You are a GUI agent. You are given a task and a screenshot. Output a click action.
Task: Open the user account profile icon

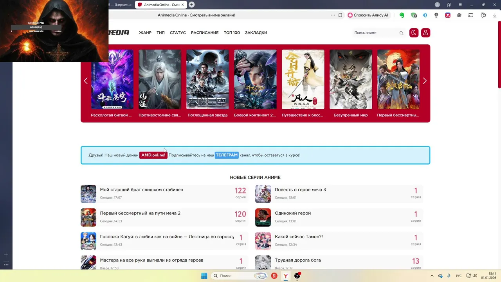pos(426,33)
